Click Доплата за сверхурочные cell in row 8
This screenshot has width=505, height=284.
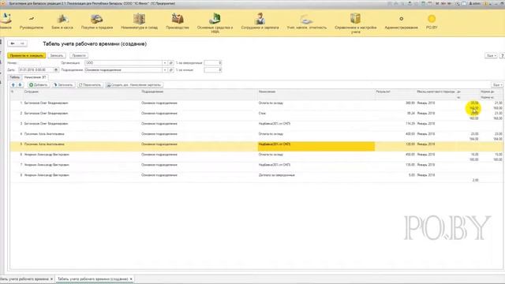pos(277,175)
